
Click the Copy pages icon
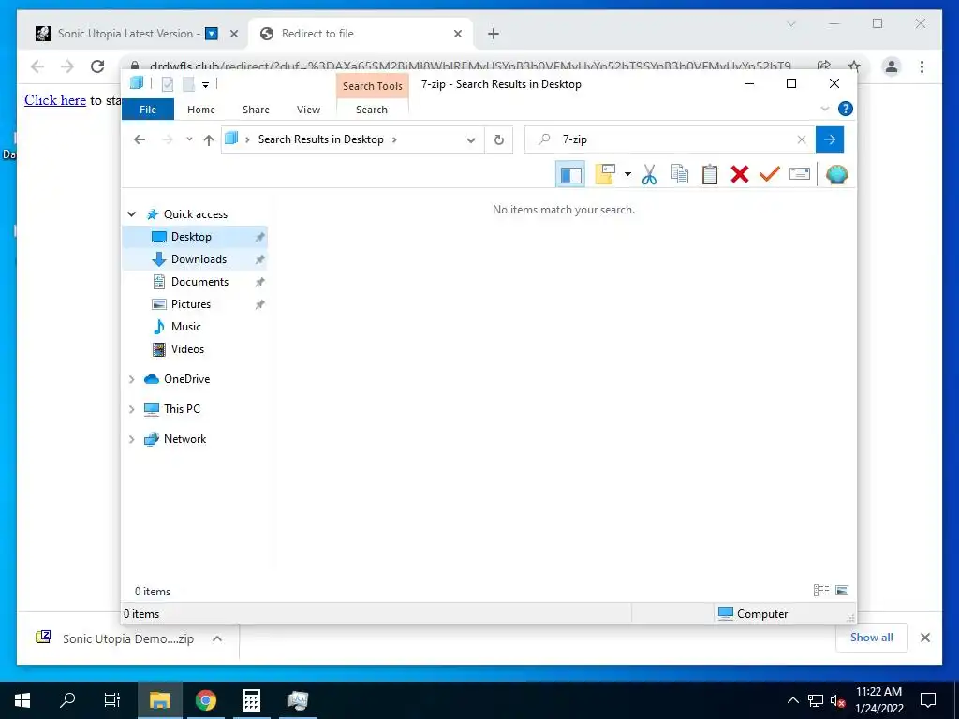tap(680, 174)
